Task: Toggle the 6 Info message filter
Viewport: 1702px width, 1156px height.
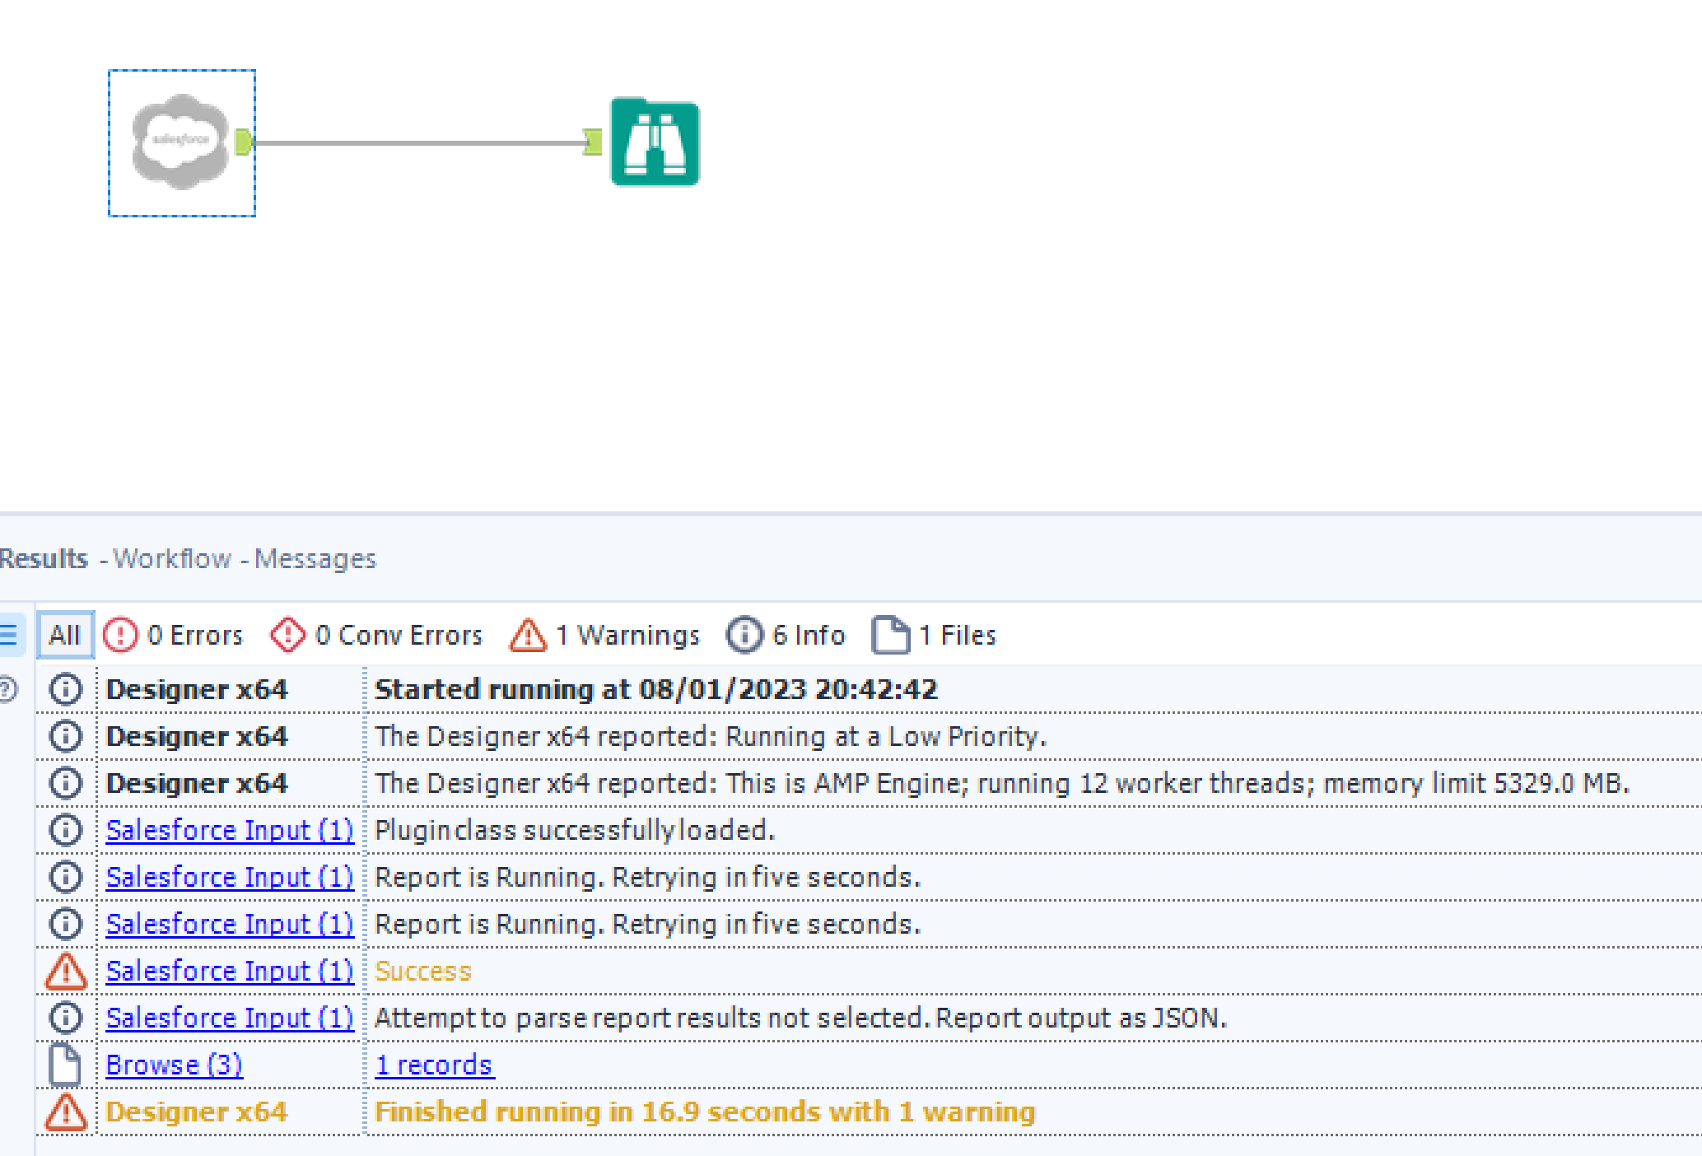Action: (808, 634)
